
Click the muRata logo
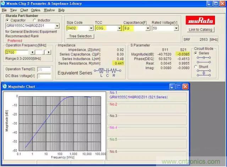(200, 20)
